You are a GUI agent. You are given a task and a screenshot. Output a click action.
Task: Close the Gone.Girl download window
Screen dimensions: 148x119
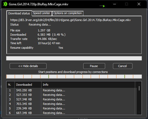139,4
